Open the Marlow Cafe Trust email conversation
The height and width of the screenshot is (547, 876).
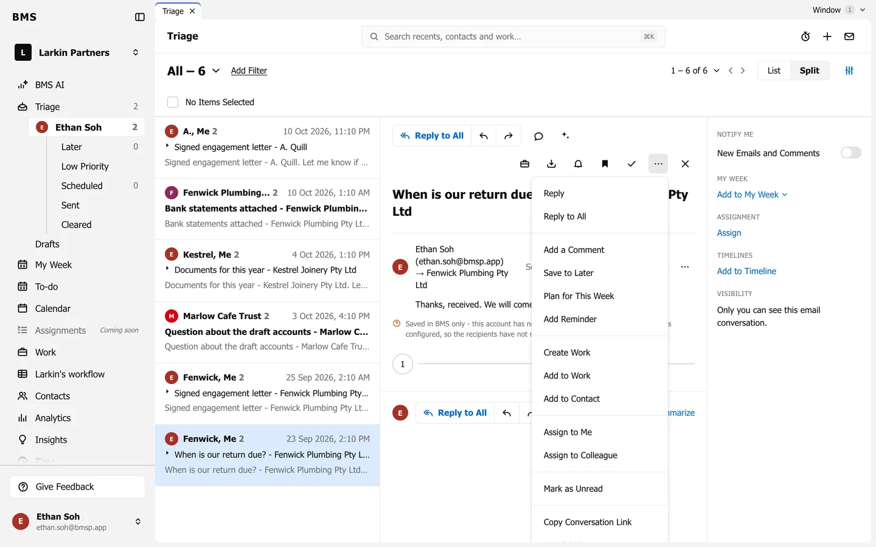point(268,331)
